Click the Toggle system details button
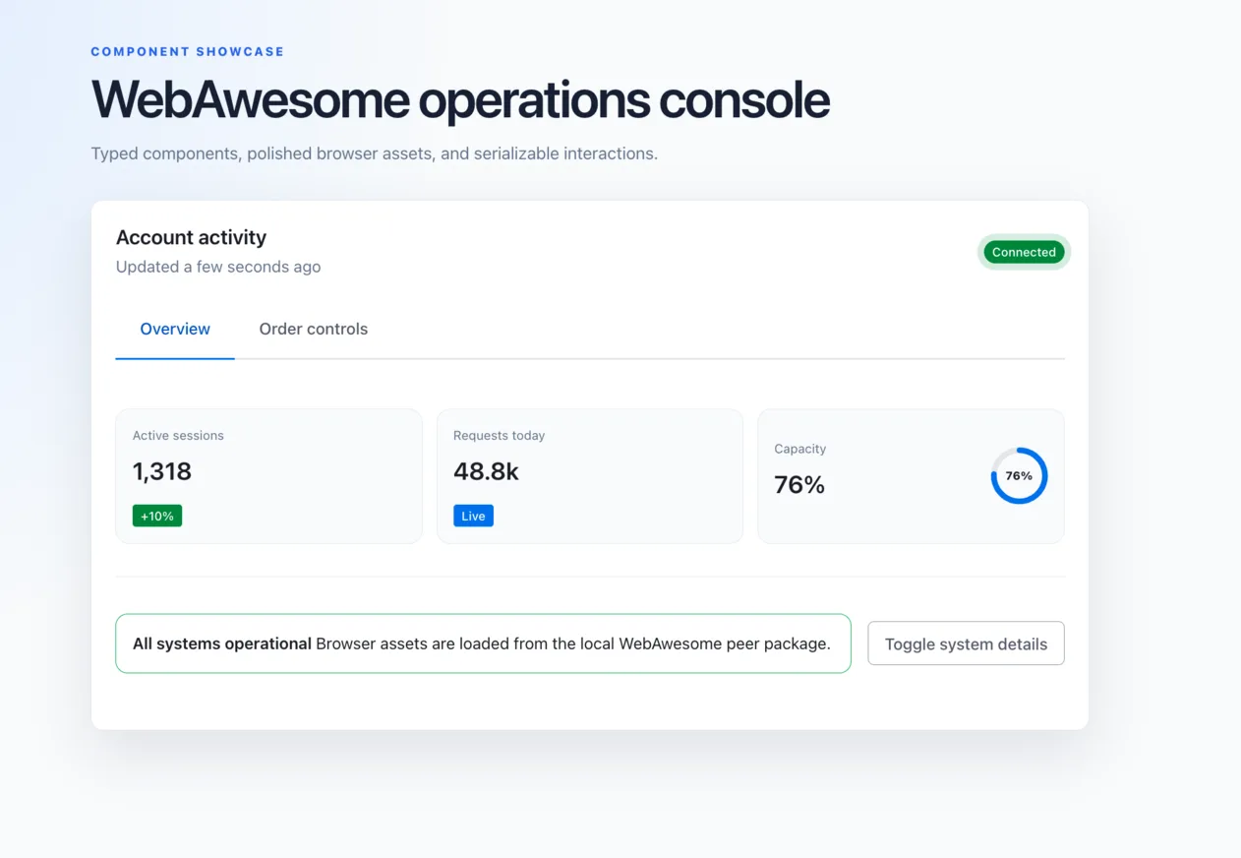The image size is (1241, 858). click(x=966, y=643)
